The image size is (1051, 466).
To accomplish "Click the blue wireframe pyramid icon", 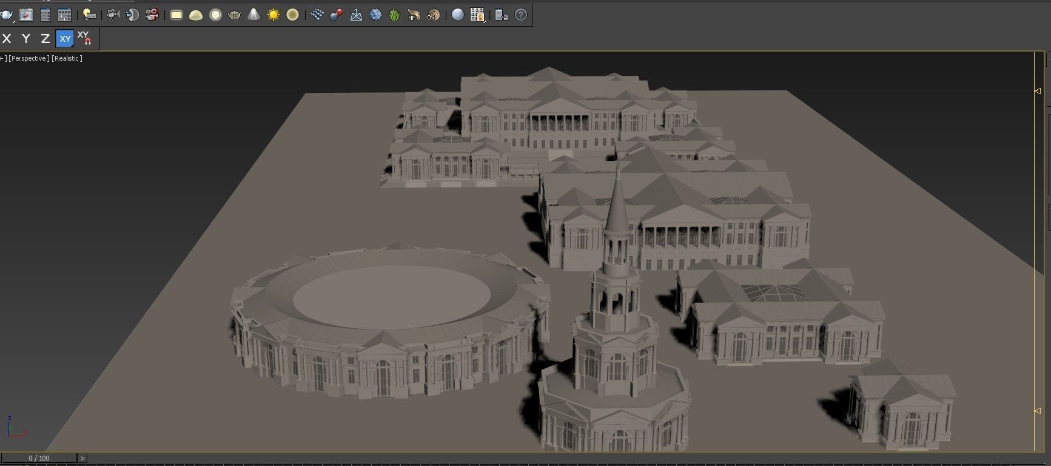I will click(356, 15).
